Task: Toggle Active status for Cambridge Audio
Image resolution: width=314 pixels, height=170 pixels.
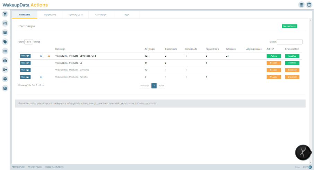Action: pos(274,56)
